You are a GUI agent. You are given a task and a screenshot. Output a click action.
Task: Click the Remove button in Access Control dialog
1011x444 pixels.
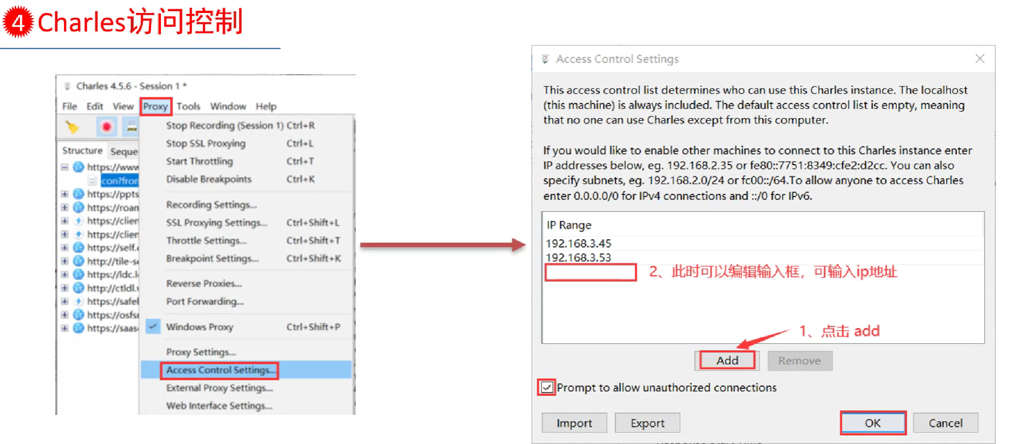[x=800, y=360]
